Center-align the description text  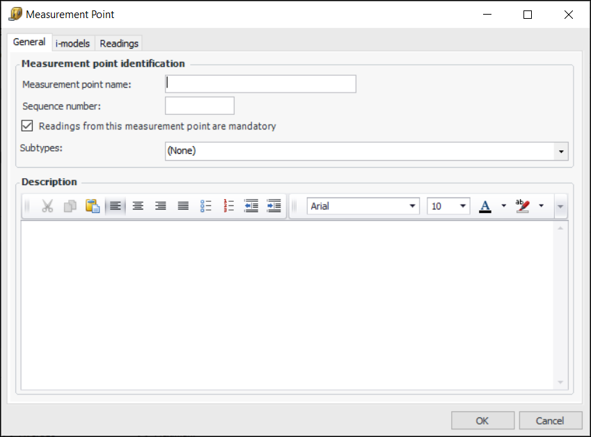click(138, 206)
